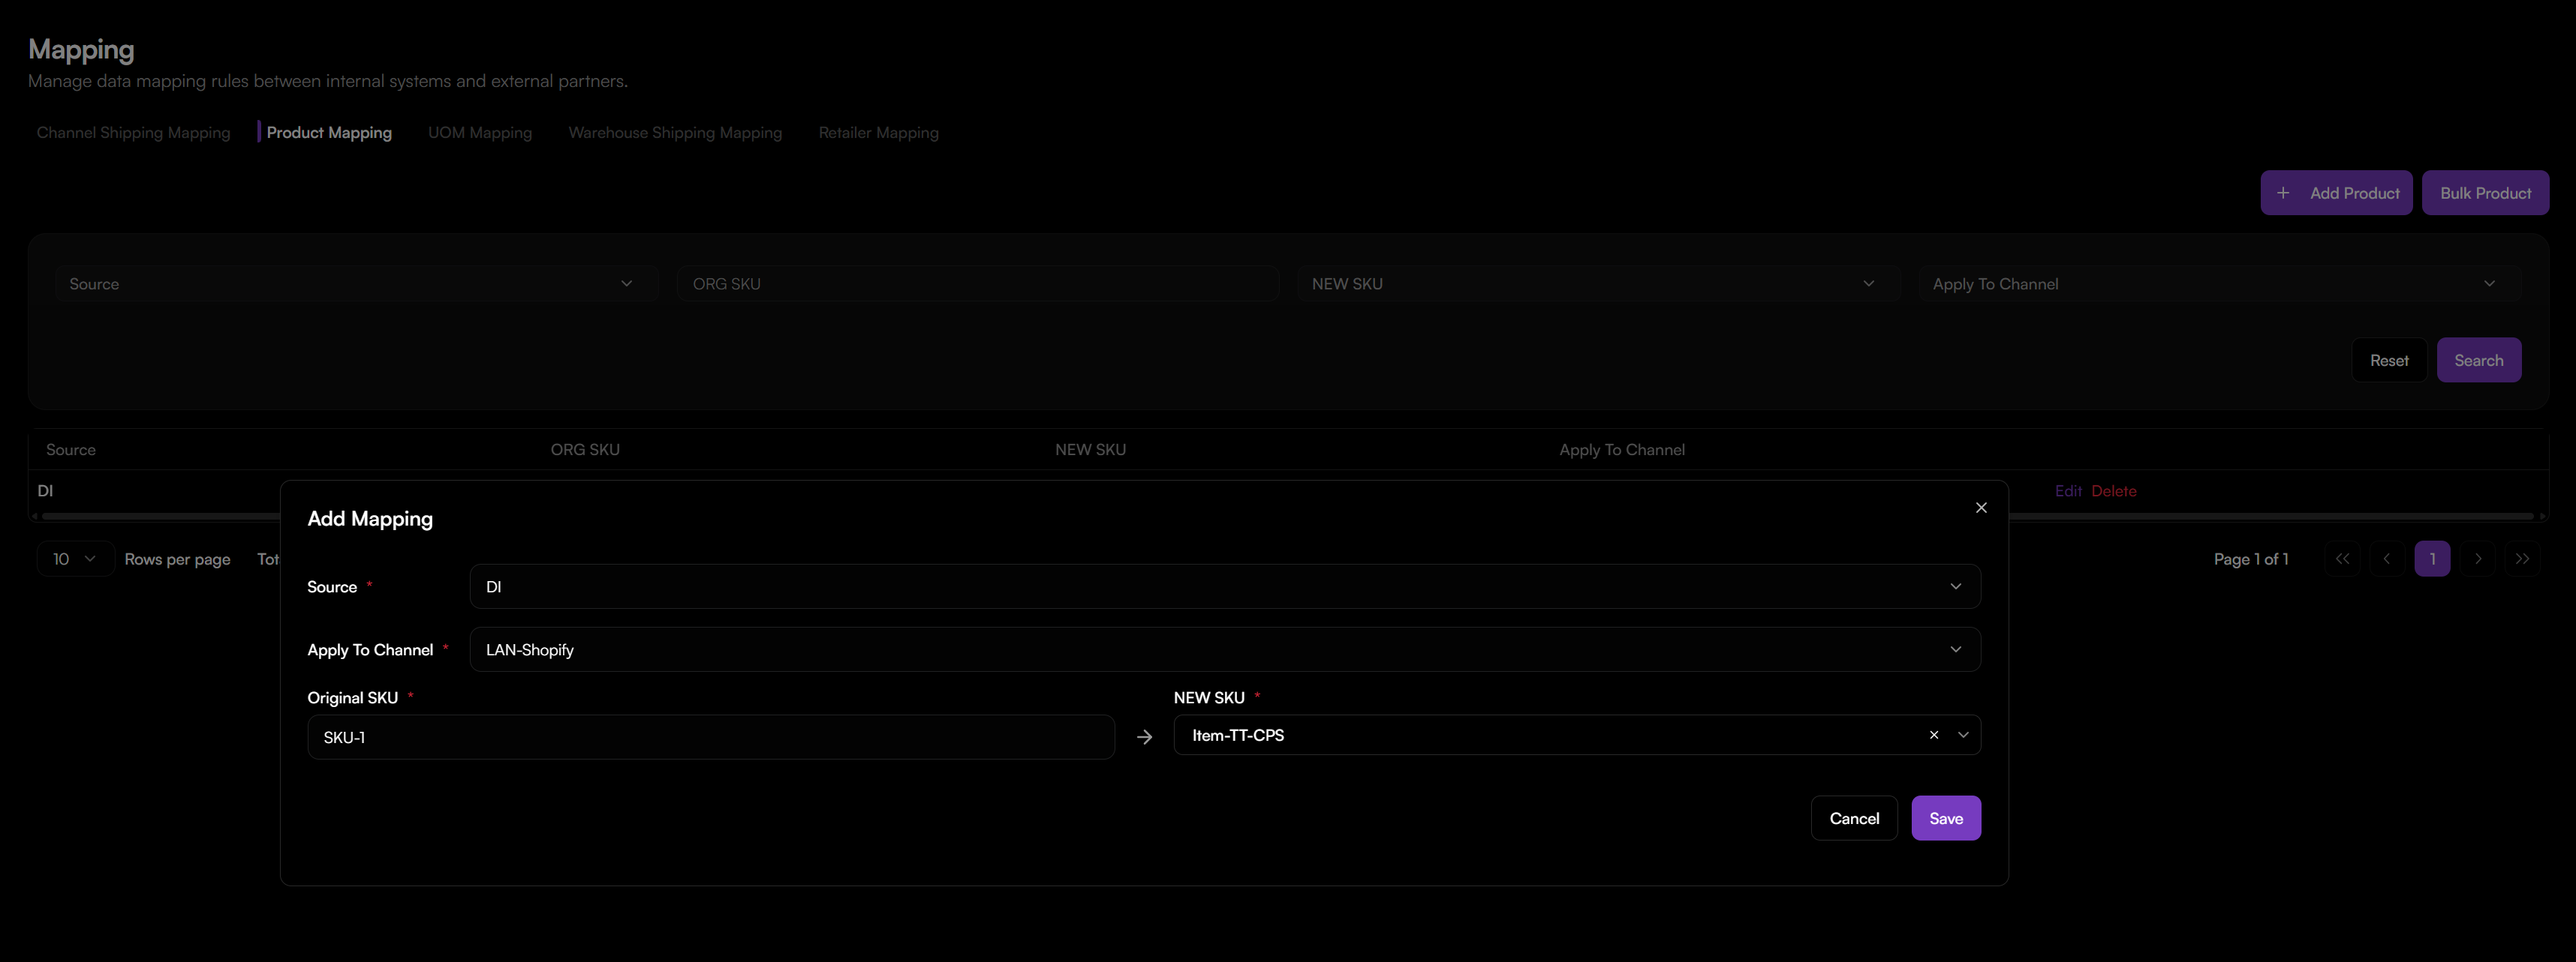Go to the previous page
Image resolution: width=2576 pixels, height=962 pixels.
2387,559
